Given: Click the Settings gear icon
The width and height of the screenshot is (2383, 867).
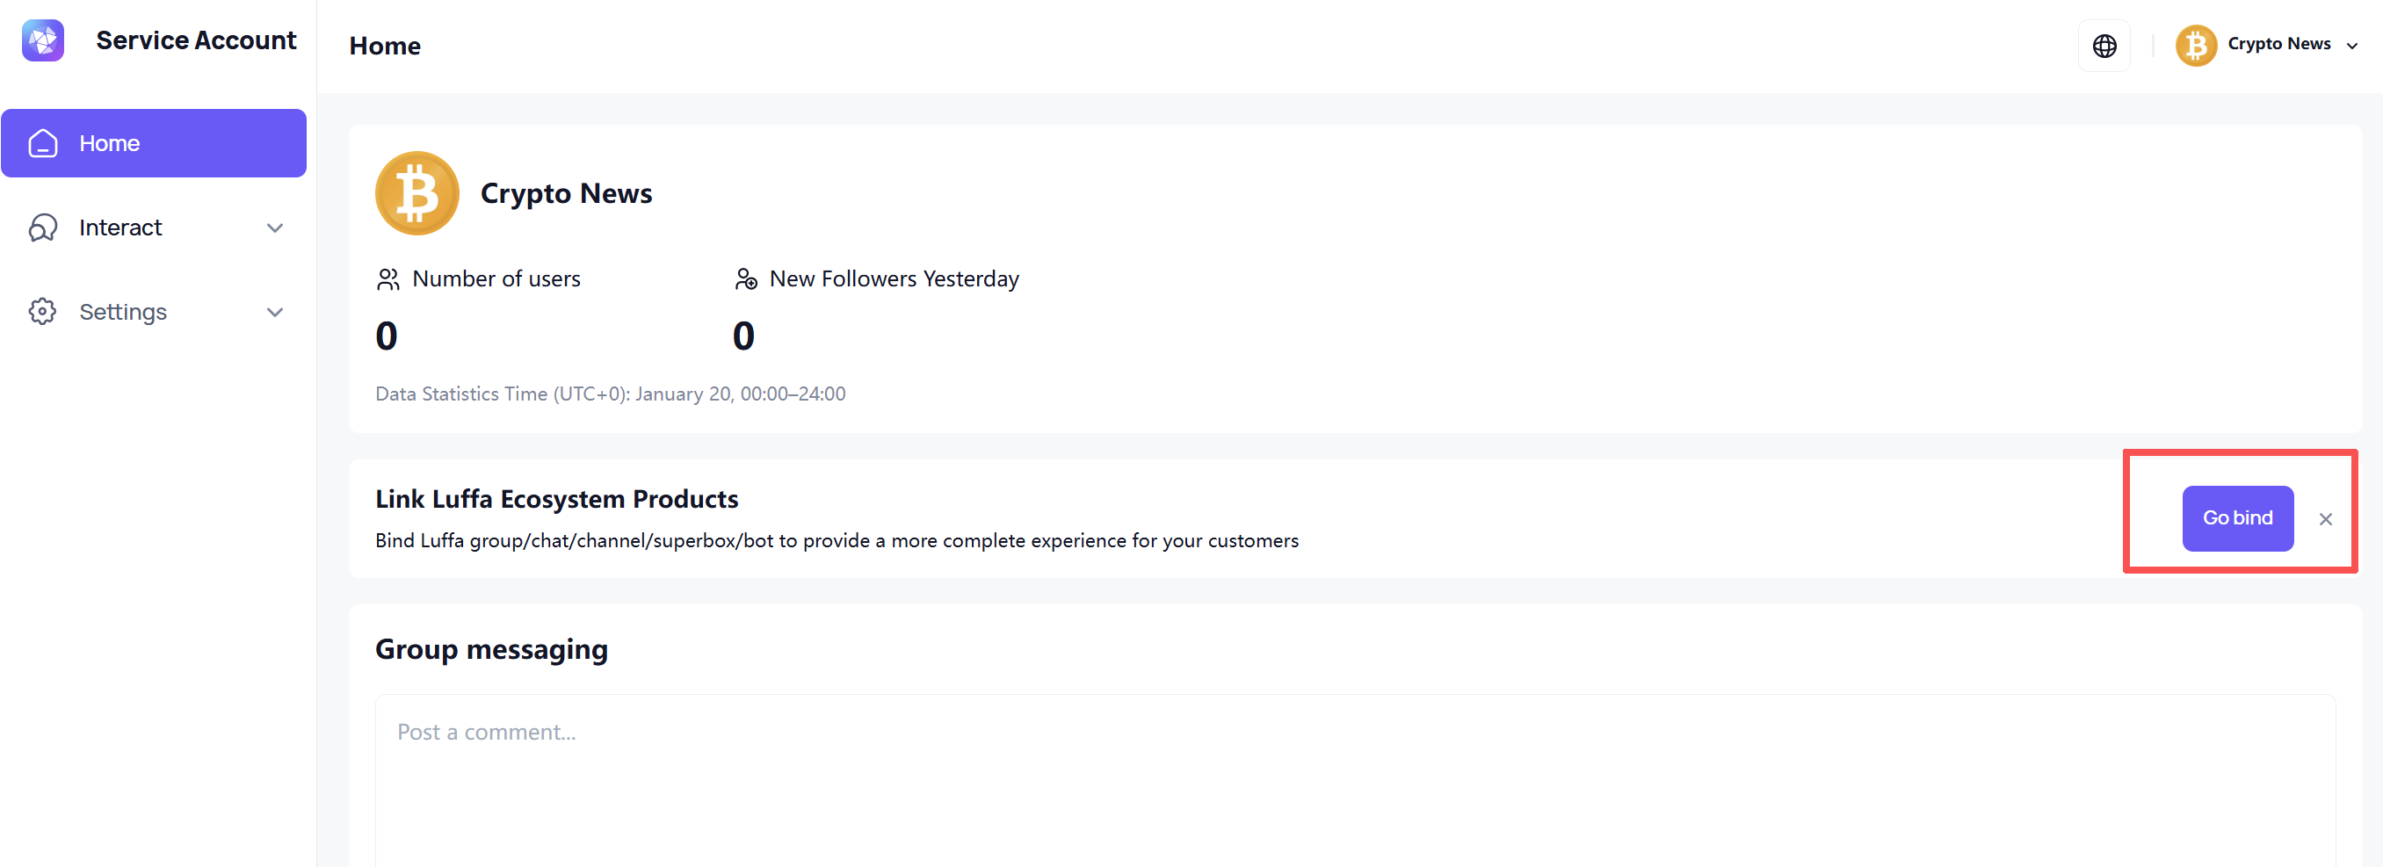Looking at the screenshot, I should coord(42,312).
